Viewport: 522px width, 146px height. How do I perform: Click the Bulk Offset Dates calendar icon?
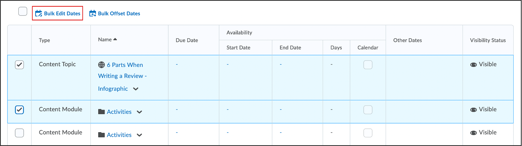93,14
